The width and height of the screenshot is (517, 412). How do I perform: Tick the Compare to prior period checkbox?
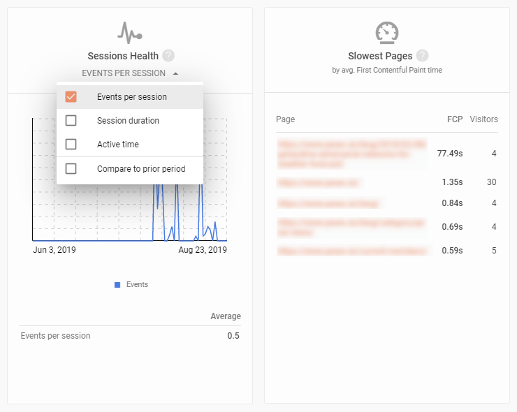point(71,169)
